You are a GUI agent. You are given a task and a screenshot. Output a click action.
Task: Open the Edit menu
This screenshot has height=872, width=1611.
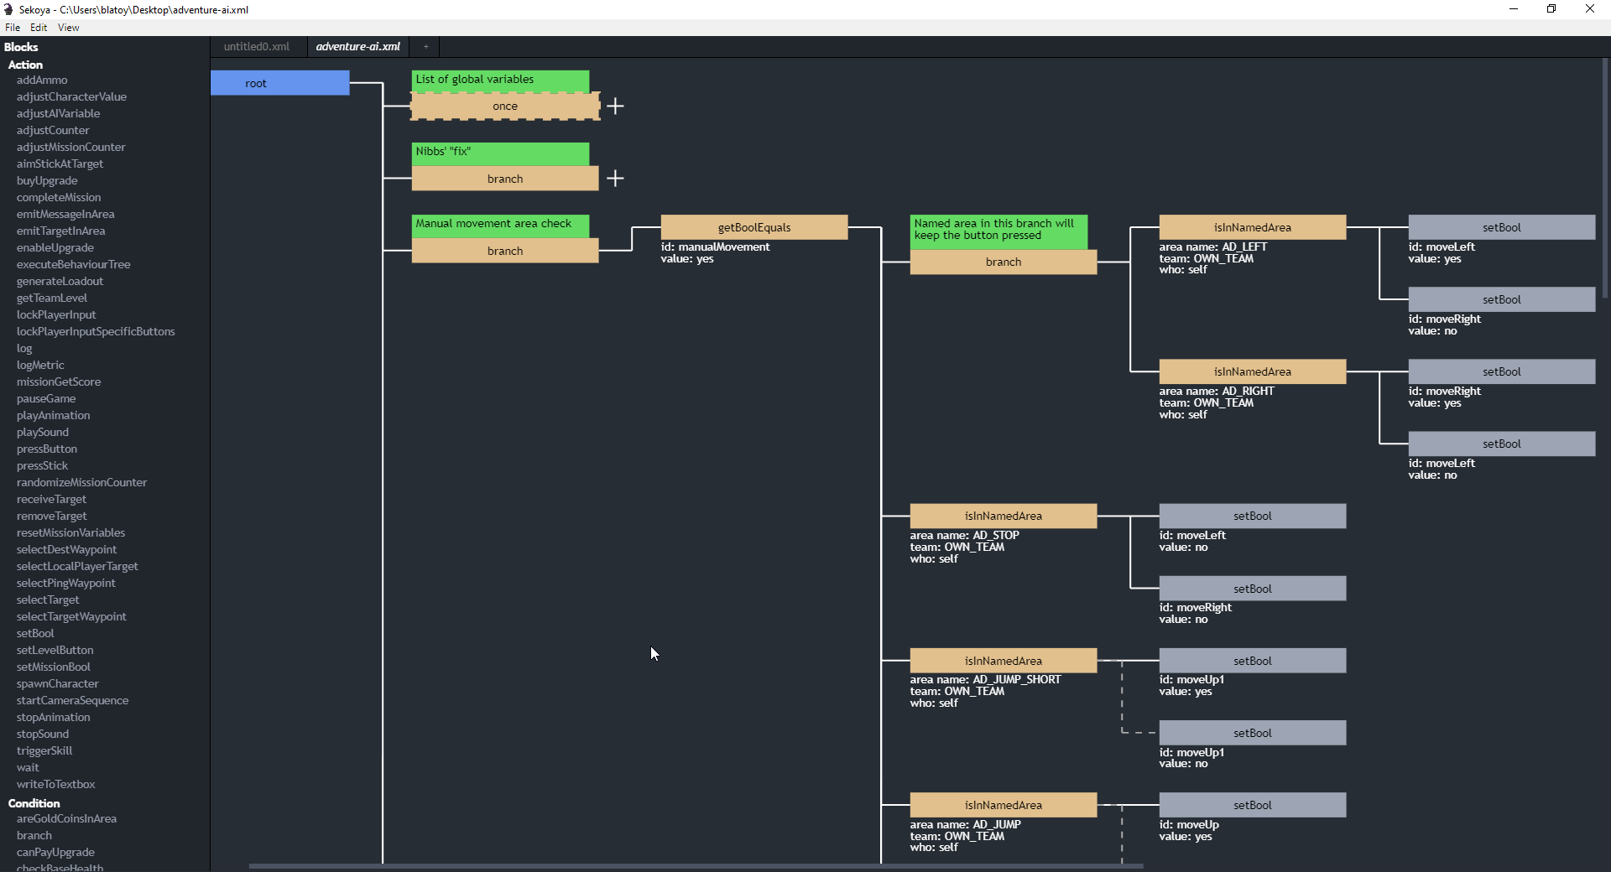coord(39,27)
